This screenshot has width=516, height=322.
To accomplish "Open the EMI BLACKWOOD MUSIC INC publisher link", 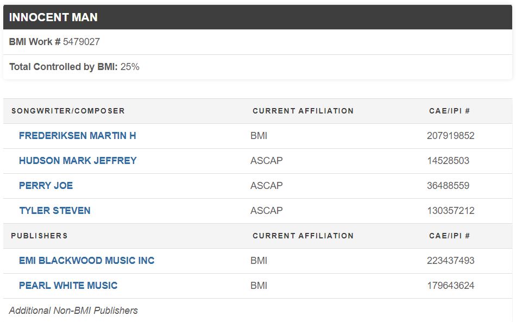I will pyautogui.click(x=86, y=261).
